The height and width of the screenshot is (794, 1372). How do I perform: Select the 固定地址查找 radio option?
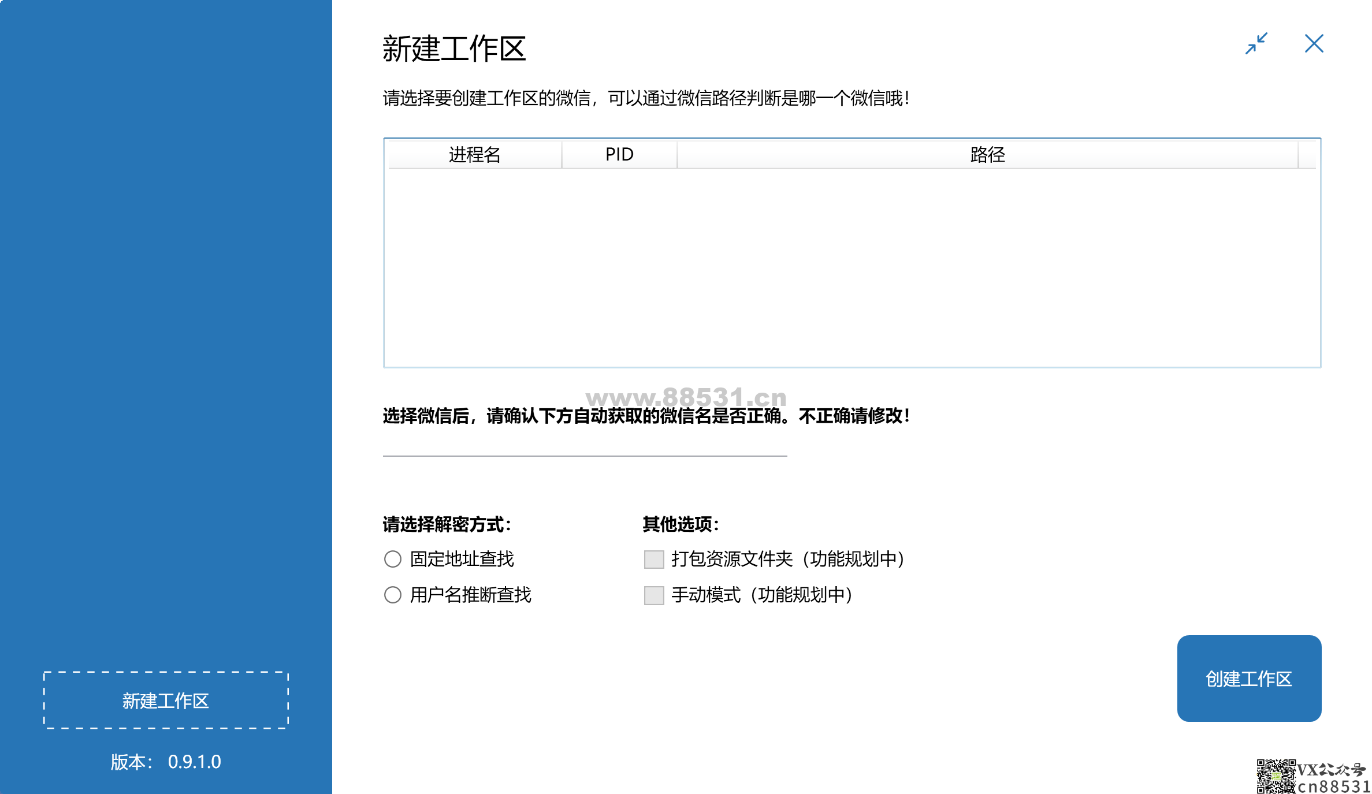pos(393,559)
